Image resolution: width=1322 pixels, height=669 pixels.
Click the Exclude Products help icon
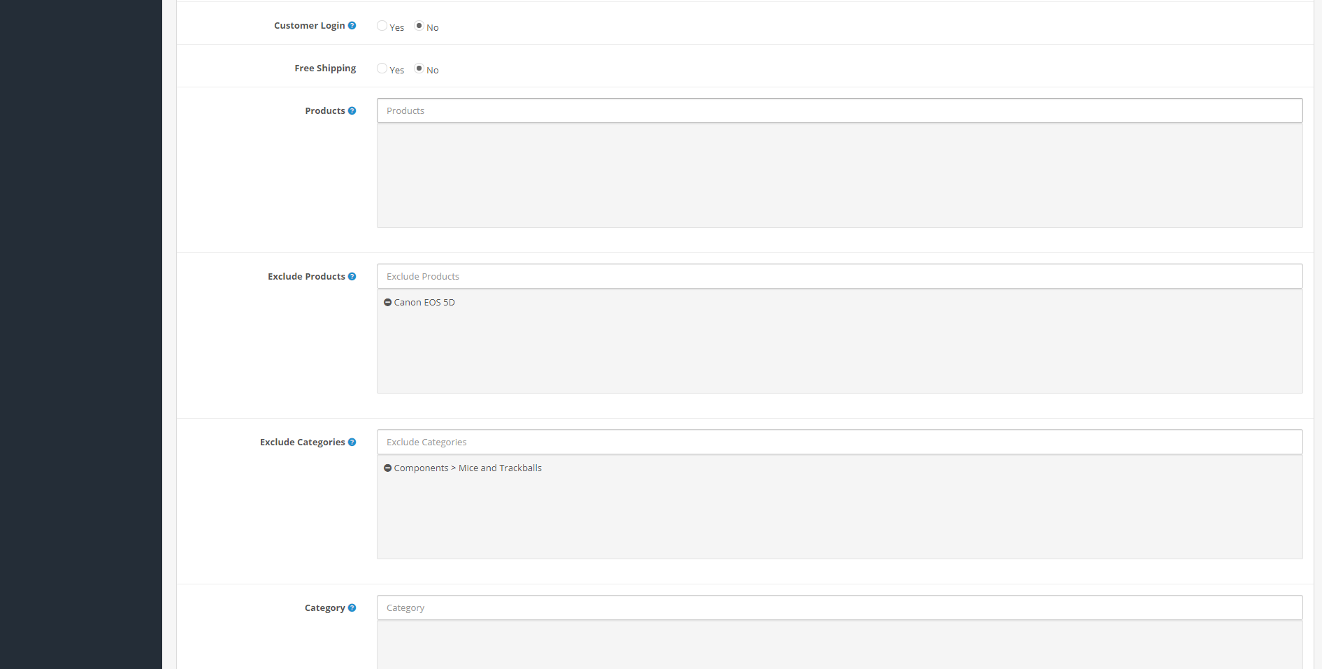tap(352, 277)
